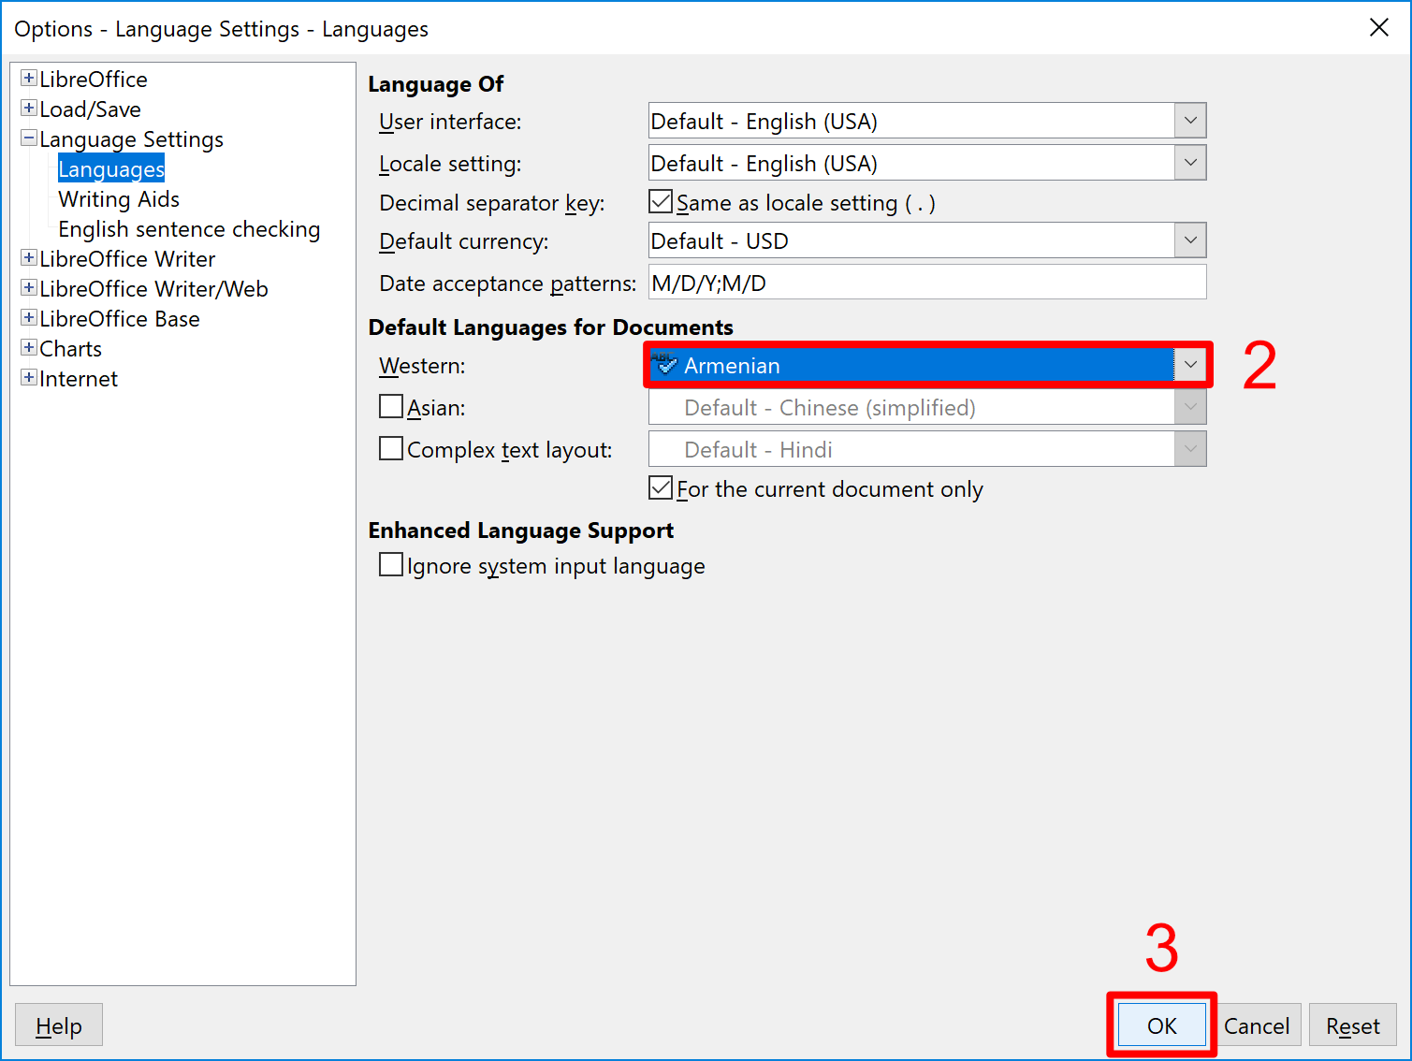Screen dimensions: 1412x1061
Task: Select Charts tree label
Action: pos(70,349)
